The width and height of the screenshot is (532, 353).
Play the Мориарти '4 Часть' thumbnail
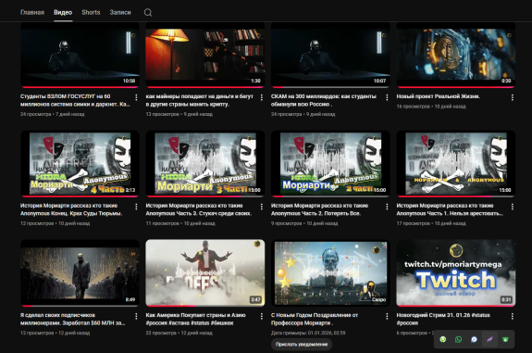pos(80,163)
